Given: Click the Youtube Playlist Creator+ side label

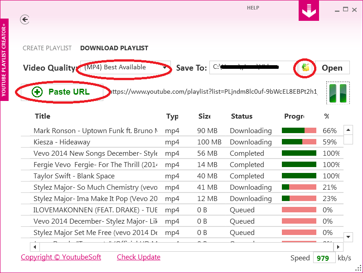Looking at the screenshot, I should [4, 60].
